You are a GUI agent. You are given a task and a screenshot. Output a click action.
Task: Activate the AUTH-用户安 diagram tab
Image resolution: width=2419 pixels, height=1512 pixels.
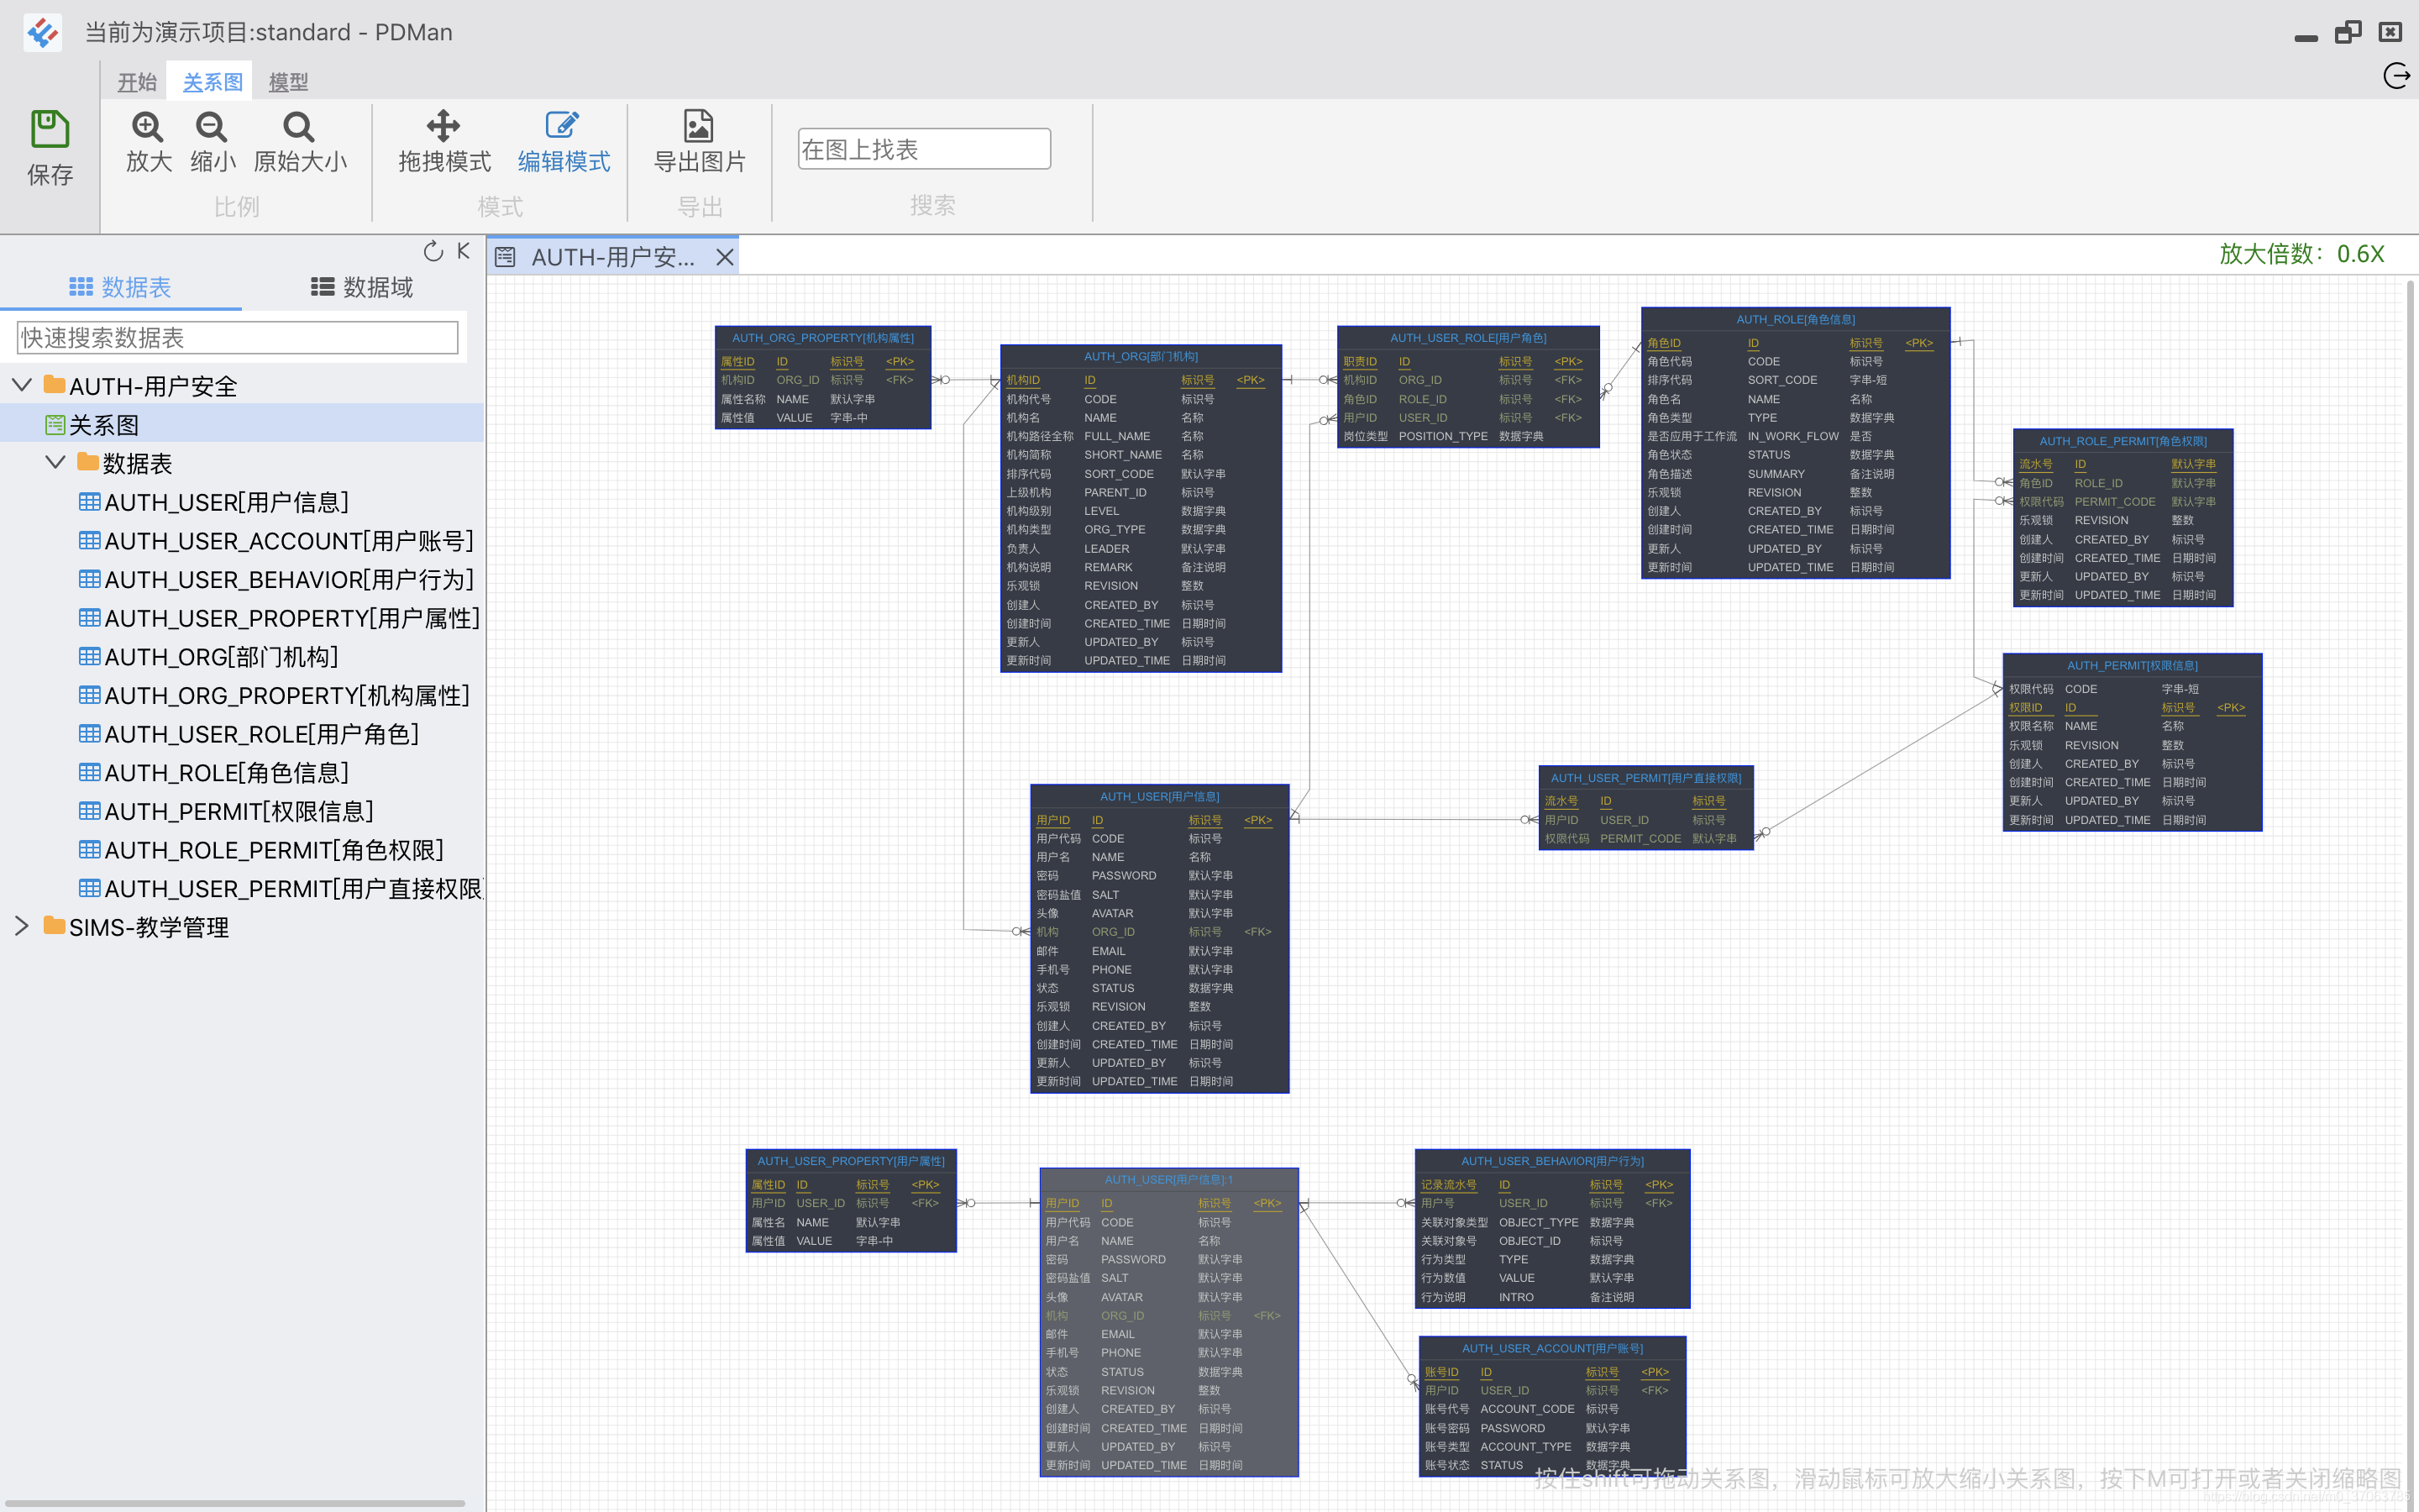tap(613, 258)
